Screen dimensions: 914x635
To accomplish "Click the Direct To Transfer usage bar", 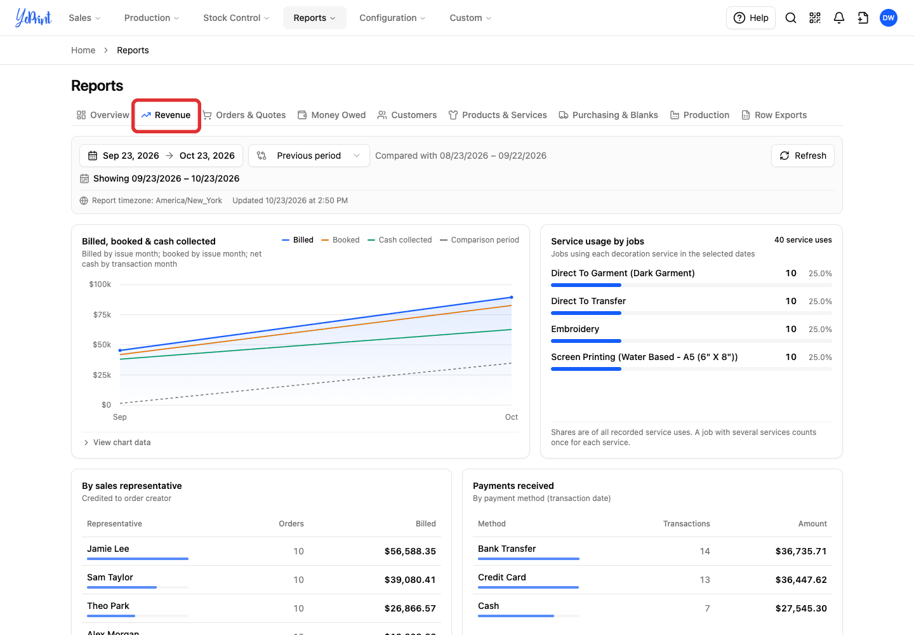I will pyautogui.click(x=691, y=313).
